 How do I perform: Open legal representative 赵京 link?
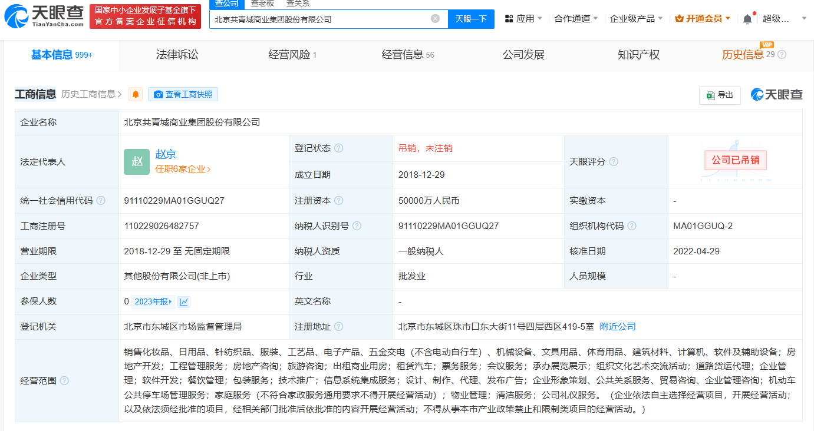(x=166, y=154)
